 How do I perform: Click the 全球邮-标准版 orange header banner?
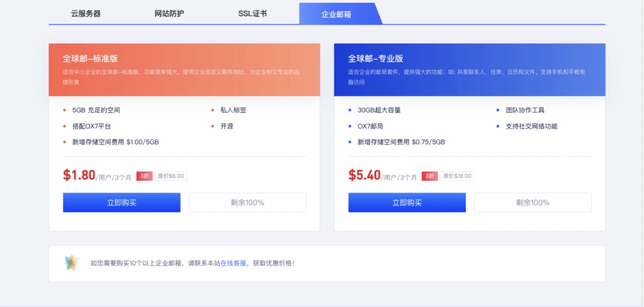tap(184, 70)
